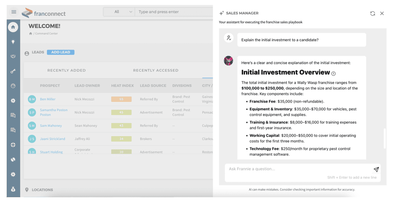Screen dimensions: 394x200
Task: Open the handshake icon in sidebar
Action: coord(13,57)
